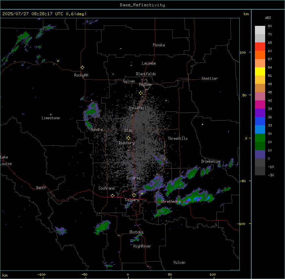Select the light gray 80-70 dBZ swatch

coord(260,30)
